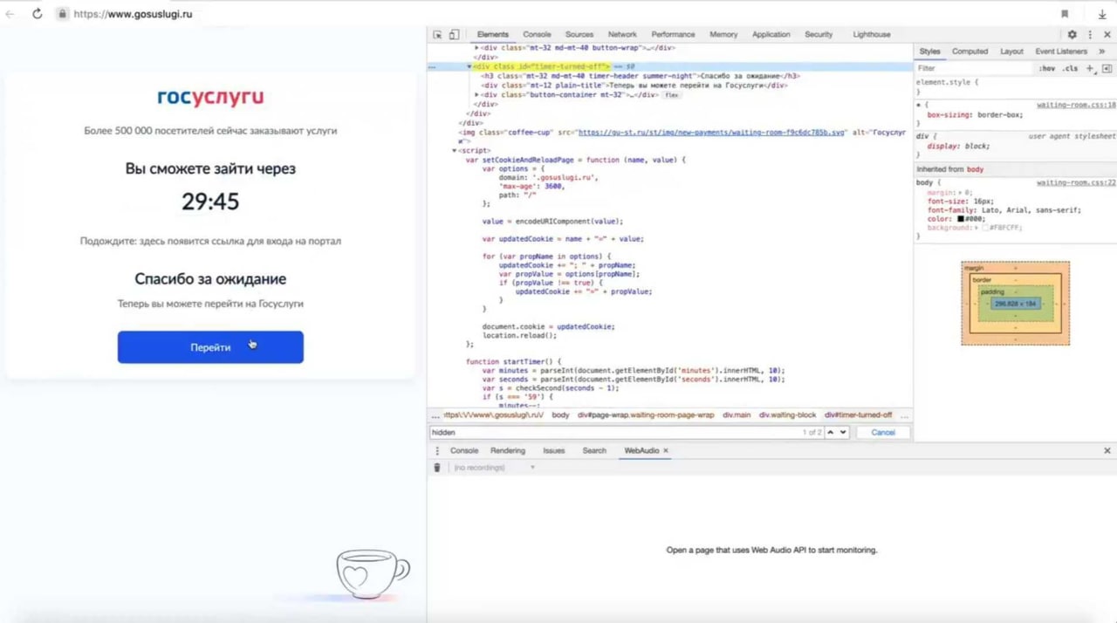Open the Issues drawer tab
The height and width of the screenshot is (623, 1117).
pos(554,451)
